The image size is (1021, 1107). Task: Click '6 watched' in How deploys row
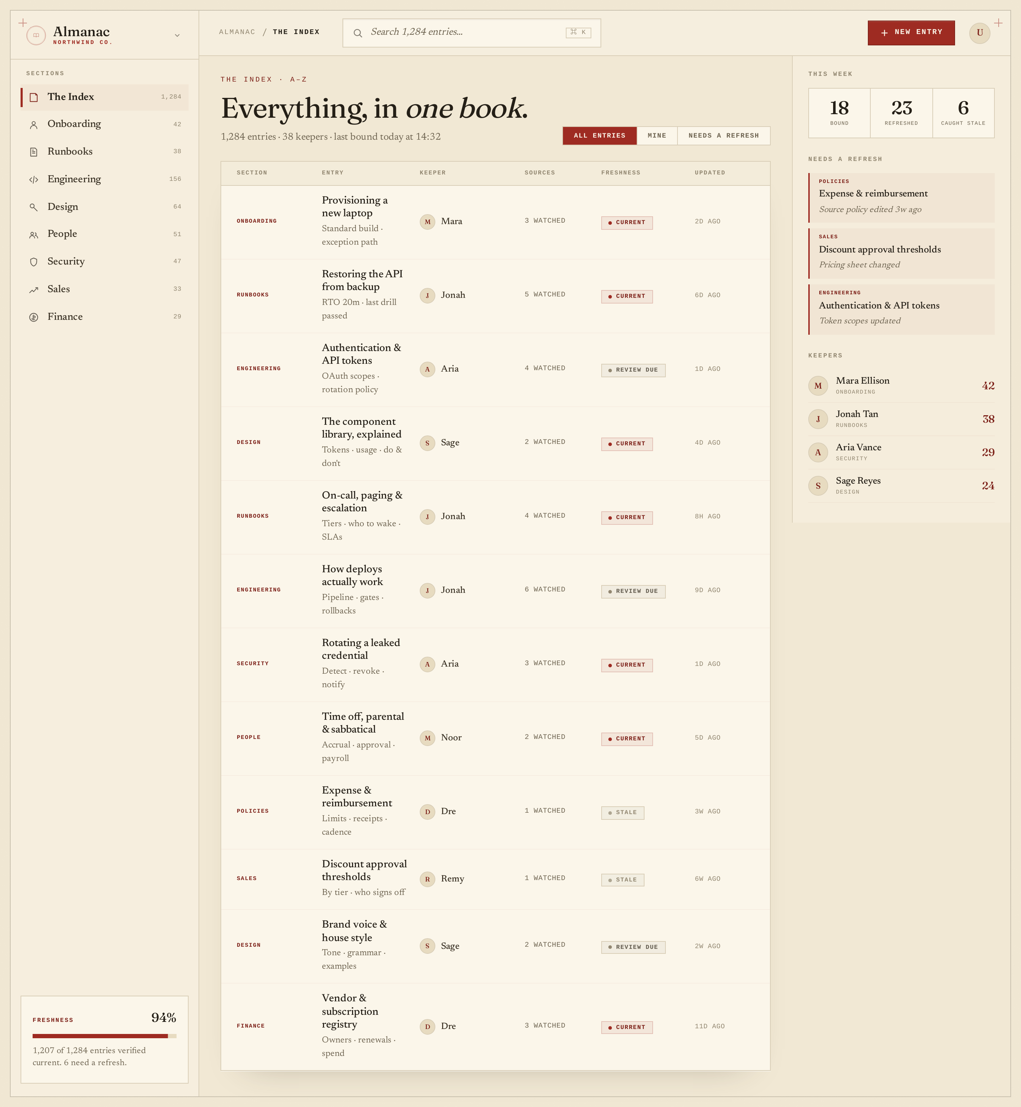[x=545, y=590]
